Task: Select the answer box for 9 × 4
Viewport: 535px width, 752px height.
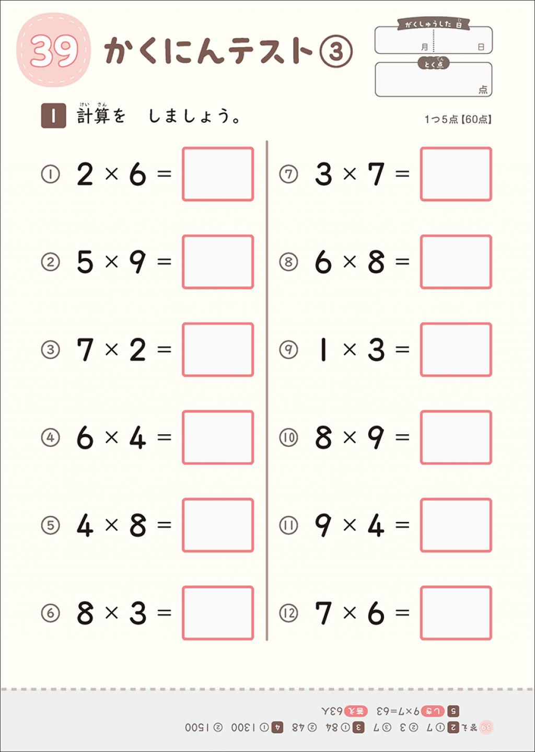Action: tap(456, 525)
